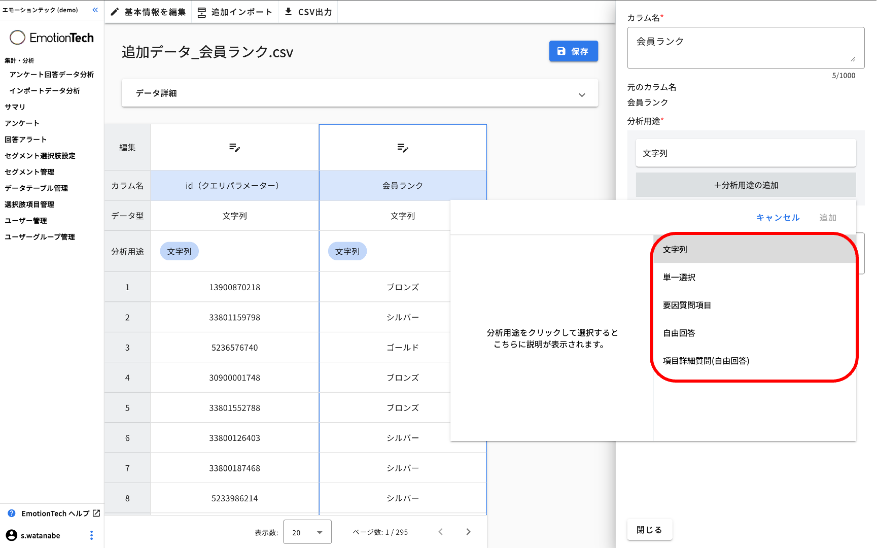Click the カラム名 text field
The image size is (877, 548).
[746, 47]
